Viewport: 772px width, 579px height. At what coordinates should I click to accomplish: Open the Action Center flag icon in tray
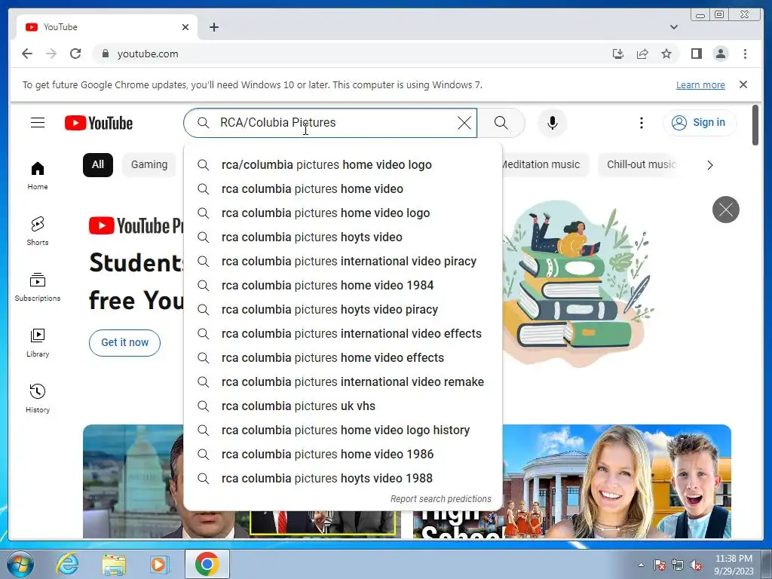(x=660, y=565)
